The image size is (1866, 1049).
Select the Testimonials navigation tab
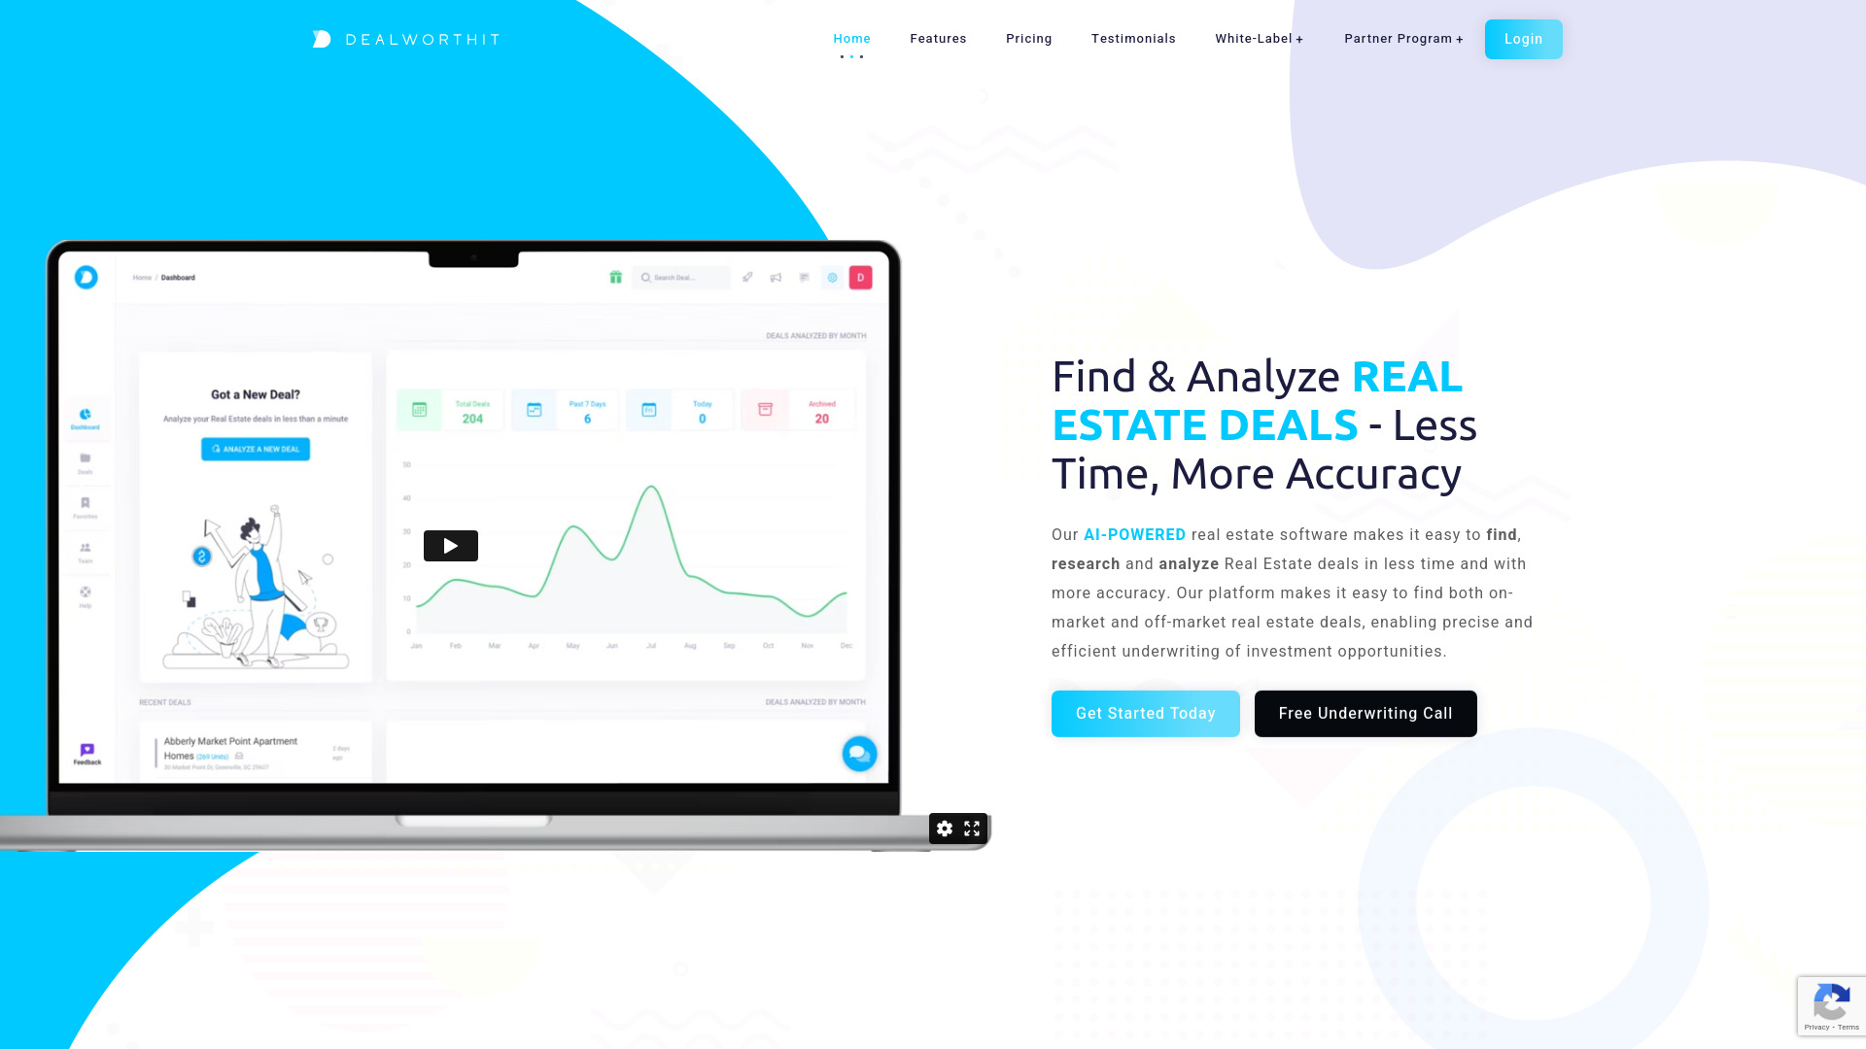1133,39
